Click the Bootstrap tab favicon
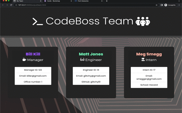 (45, 1)
